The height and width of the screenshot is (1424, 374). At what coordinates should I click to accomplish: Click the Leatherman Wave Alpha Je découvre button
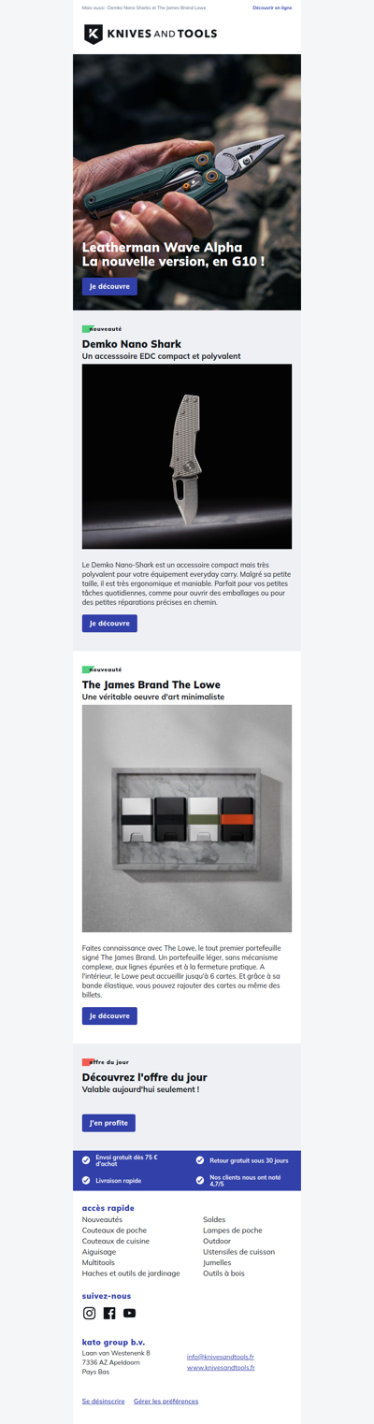(109, 286)
